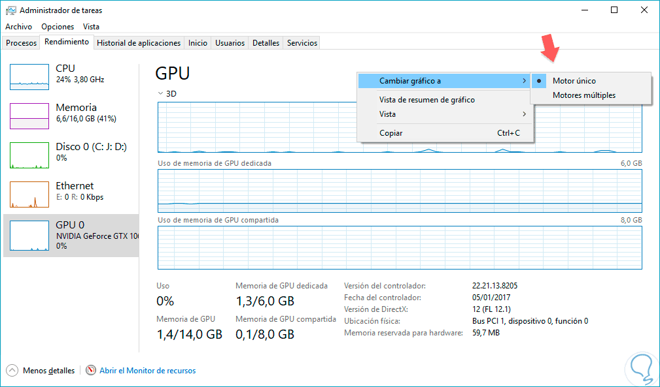This screenshot has width=660, height=387.
Task: Open the Archivo menu
Action: pos(18,27)
